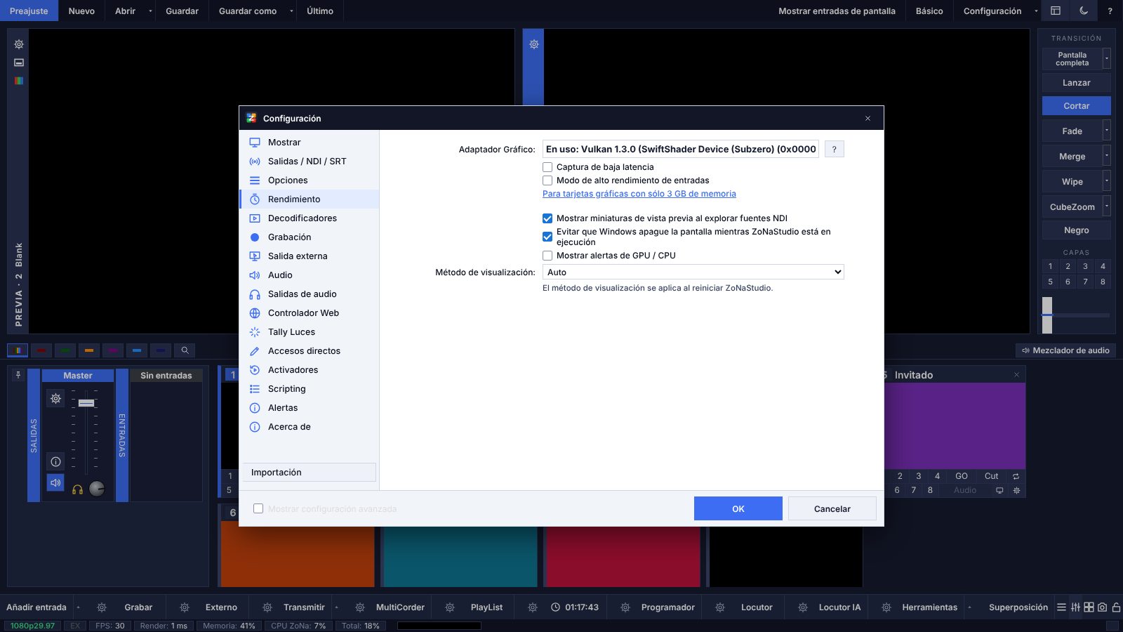Open gear settings next to Grabar

[102, 607]
